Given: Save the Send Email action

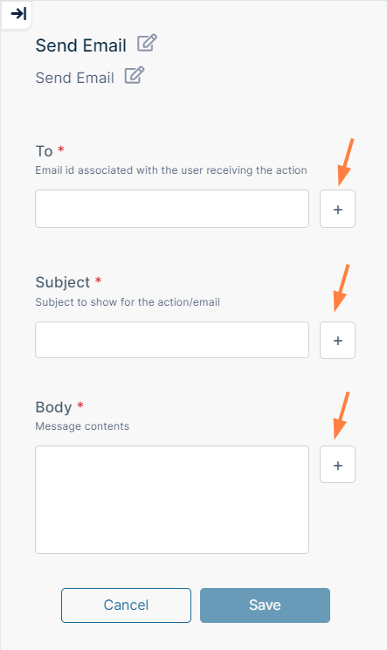Looking at the screenshot, I should (266, 605).
